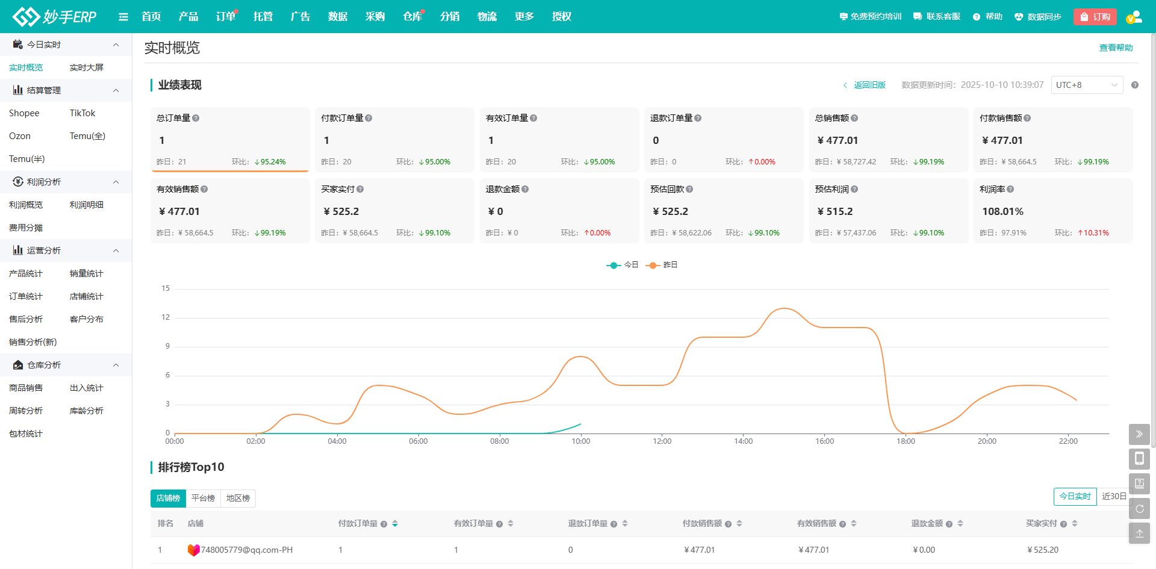Click help icon next to 总订单量

click(196, 119)
